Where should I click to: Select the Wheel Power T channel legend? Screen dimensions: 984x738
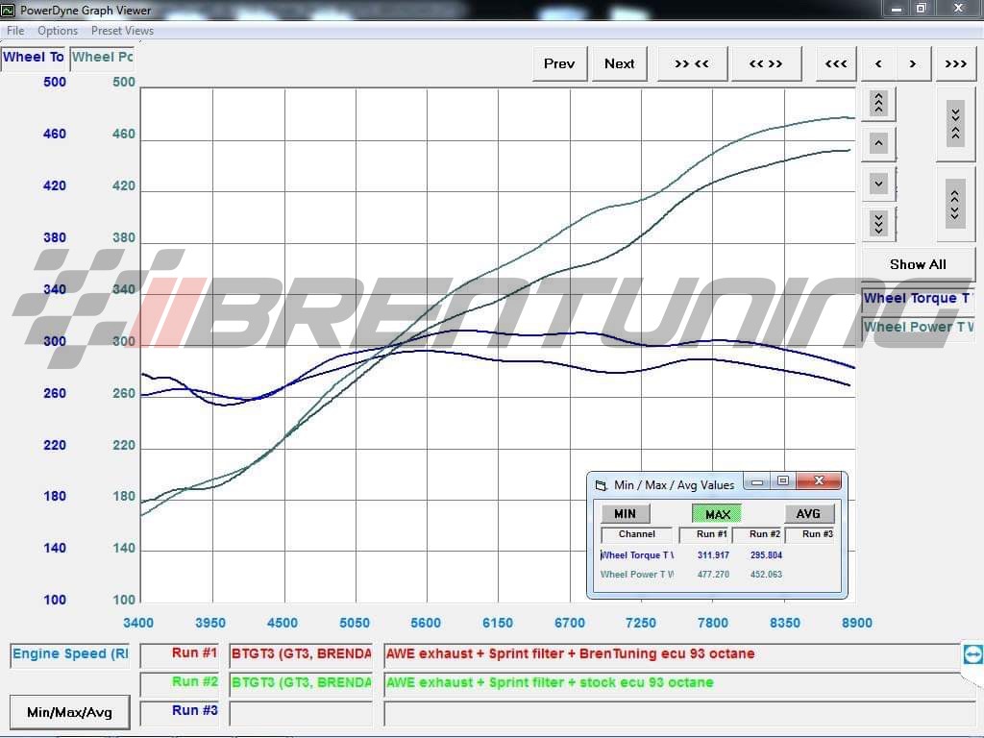[x=918, y=327]
